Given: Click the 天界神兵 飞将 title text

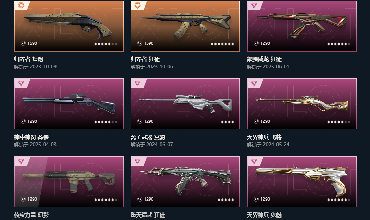Looking at the screenshot, I should point(264,137).
